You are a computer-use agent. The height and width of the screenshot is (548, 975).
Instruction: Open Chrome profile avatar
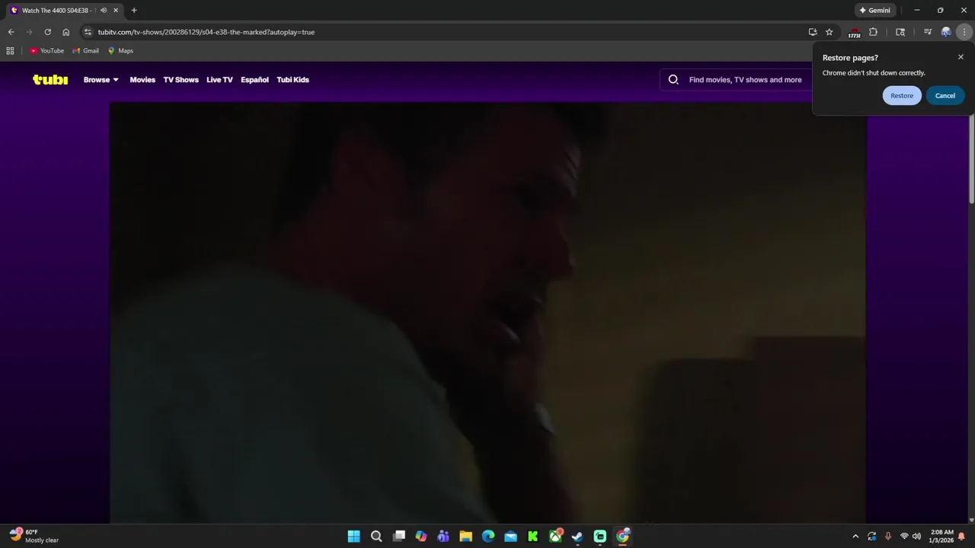pos(946,32)
